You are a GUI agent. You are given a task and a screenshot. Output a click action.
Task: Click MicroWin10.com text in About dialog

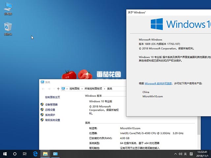tap(153, 96)
